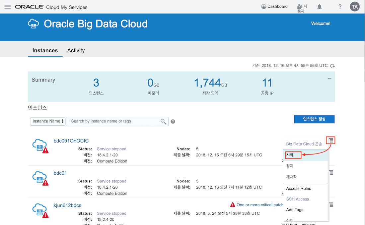The height and width of the screenshot is (225, 365).
Task: Open the Dashboard link in header
Action: [274, 7]
